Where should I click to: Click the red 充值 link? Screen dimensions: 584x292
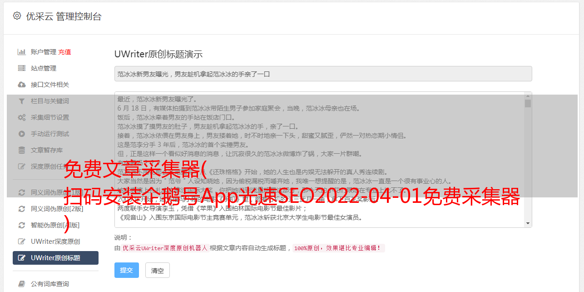coord(64,52)
